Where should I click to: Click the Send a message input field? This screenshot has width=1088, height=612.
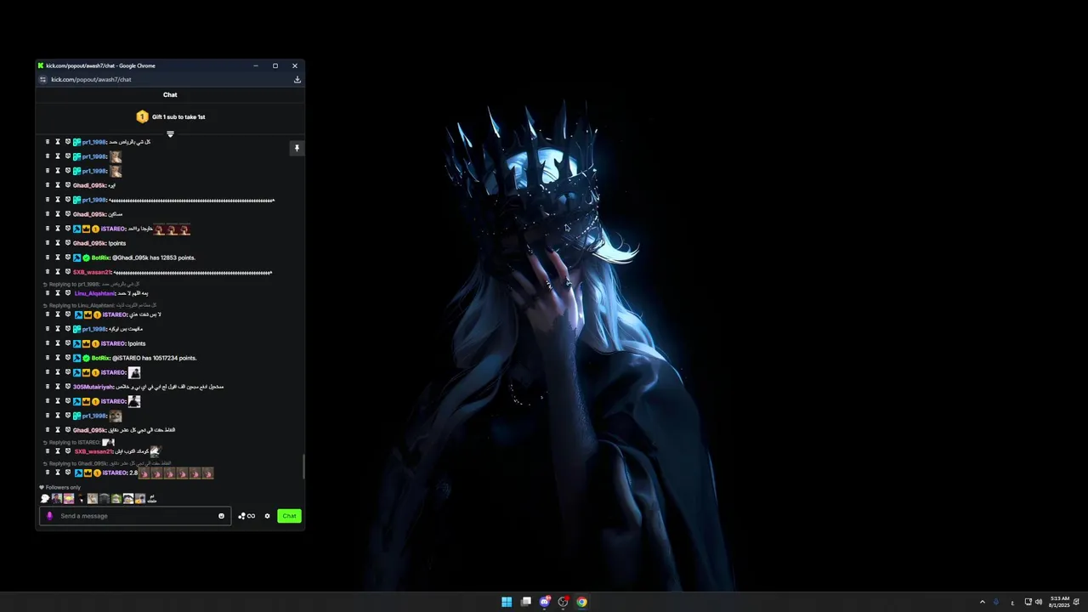point(136,516)
